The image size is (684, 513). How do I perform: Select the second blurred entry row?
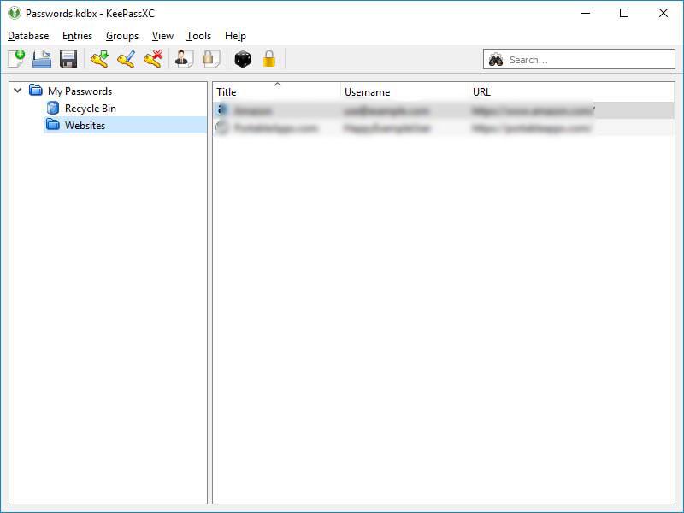tap(444, 127)
